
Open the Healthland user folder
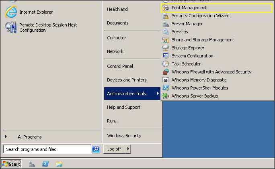click(117, 9)
